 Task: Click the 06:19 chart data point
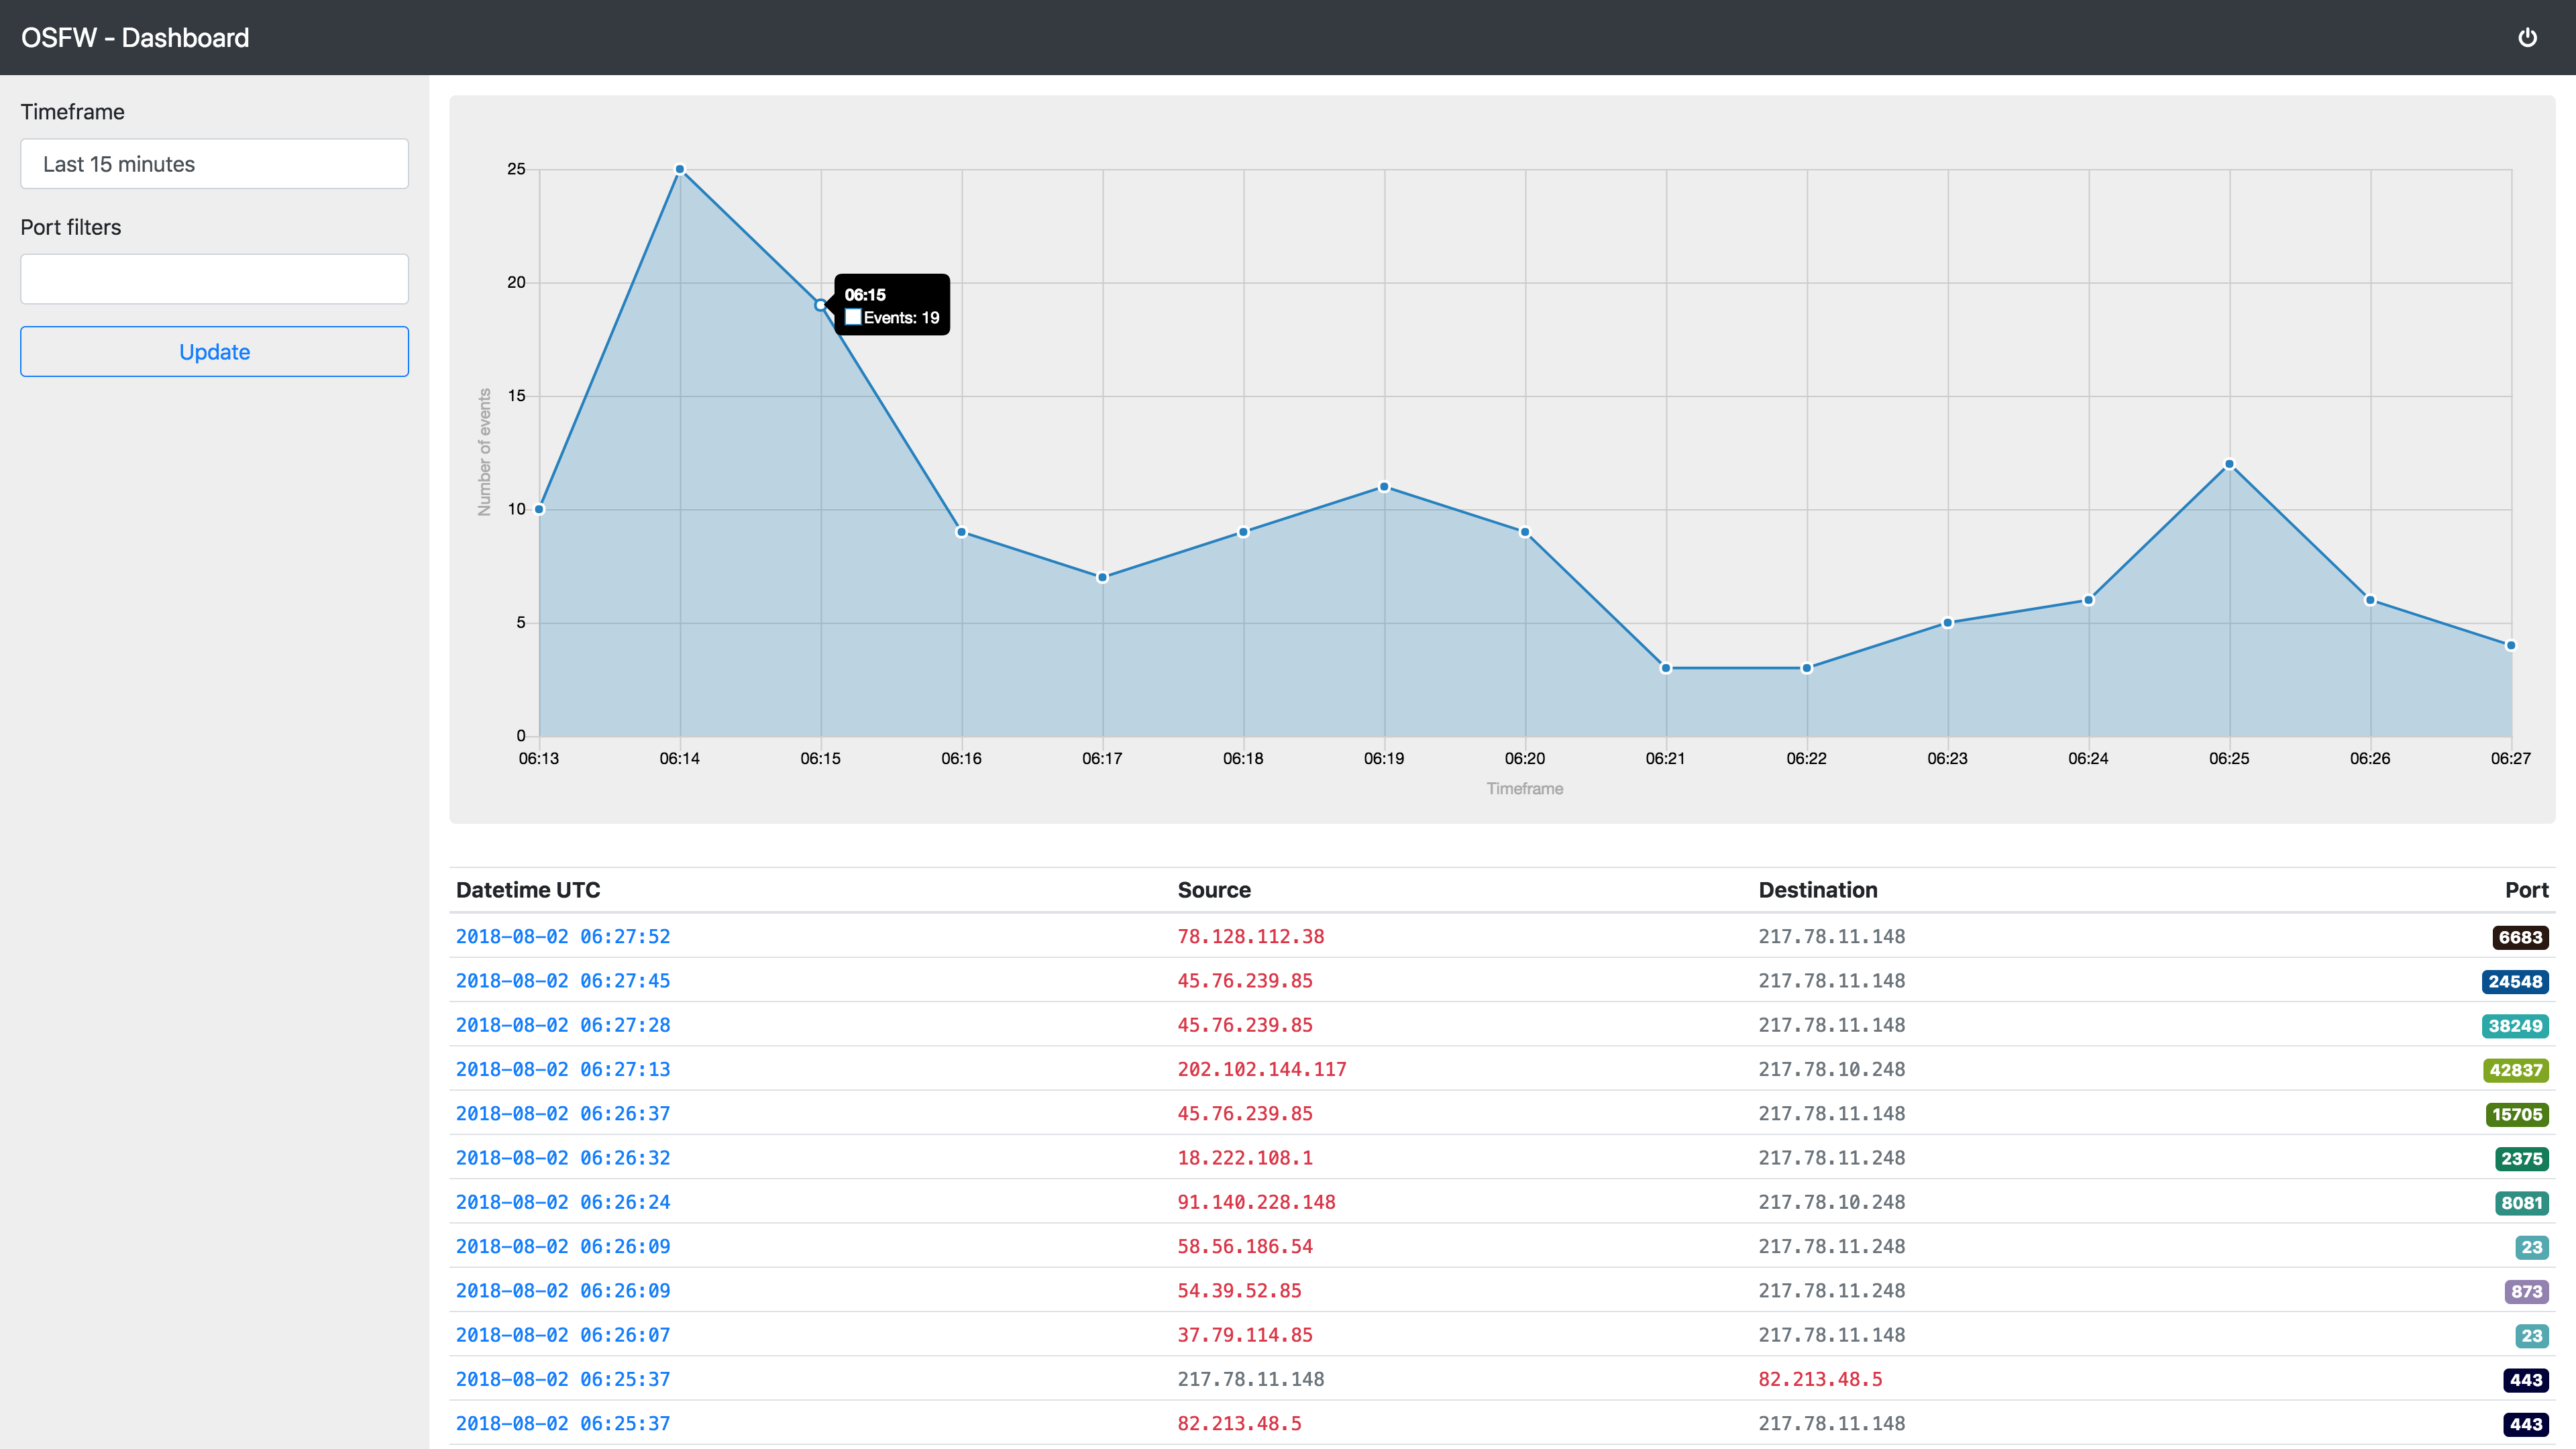click(1384, 487)
